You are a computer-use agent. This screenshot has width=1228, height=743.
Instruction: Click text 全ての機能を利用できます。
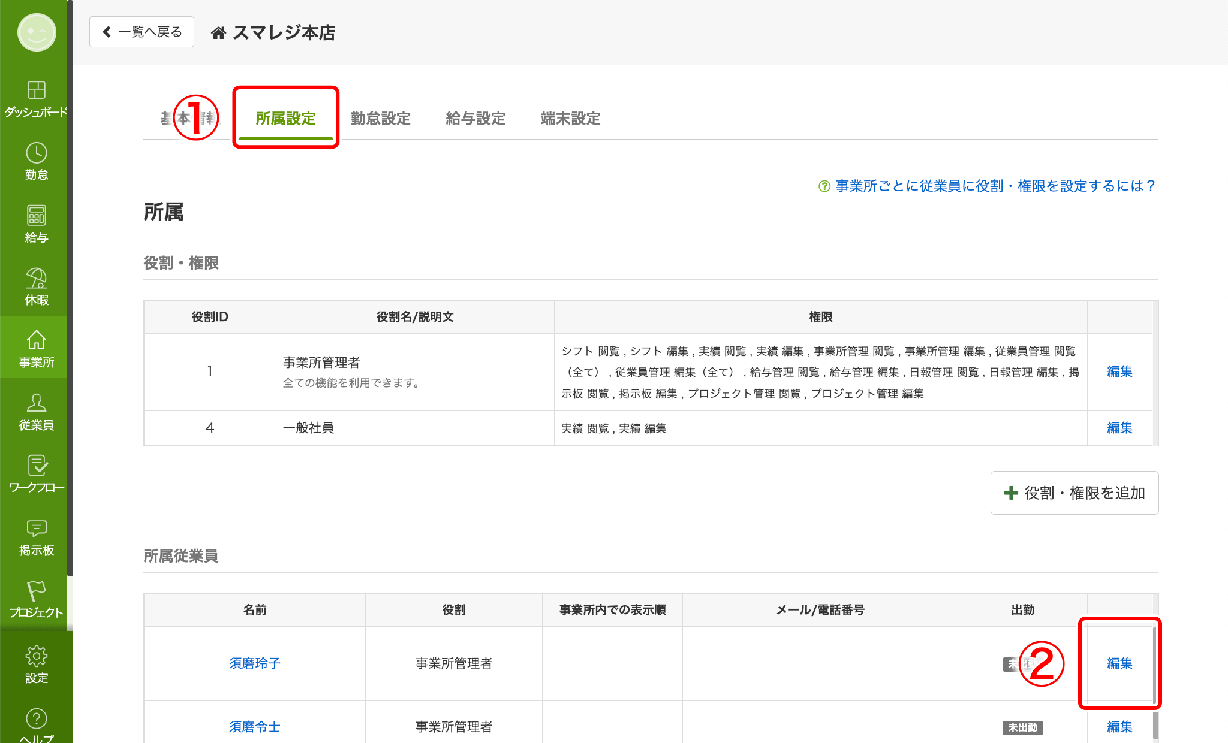pyautogui.click(x=353, y=383)
